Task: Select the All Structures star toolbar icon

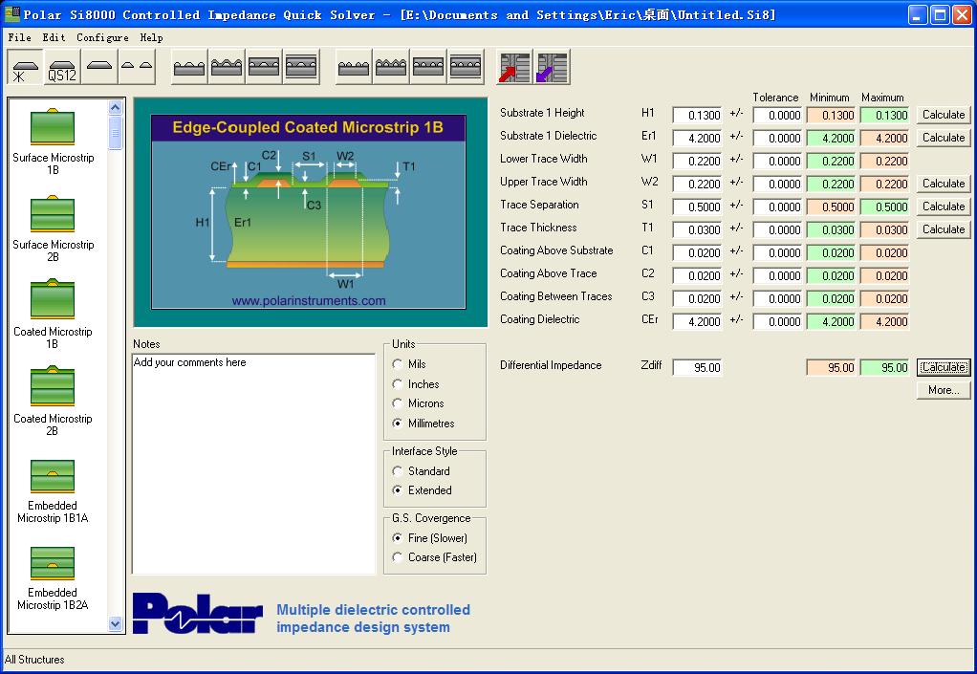Action: [x=25, y=67]
